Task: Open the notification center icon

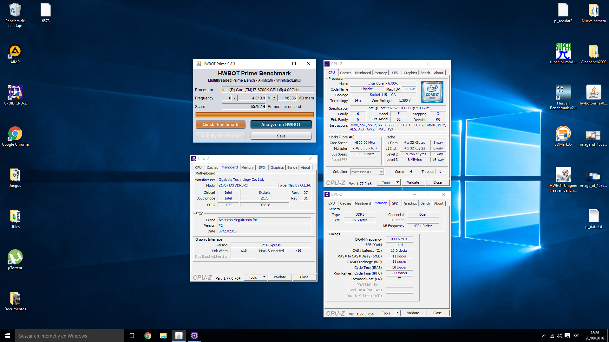Action: [x=567, y=336]
